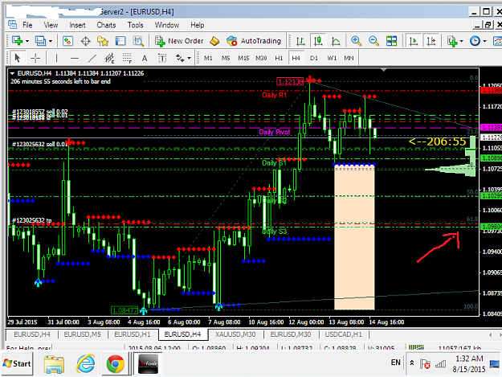
Task: Open the New Chart dropdown arrow
Action: (x=27, y=41)
